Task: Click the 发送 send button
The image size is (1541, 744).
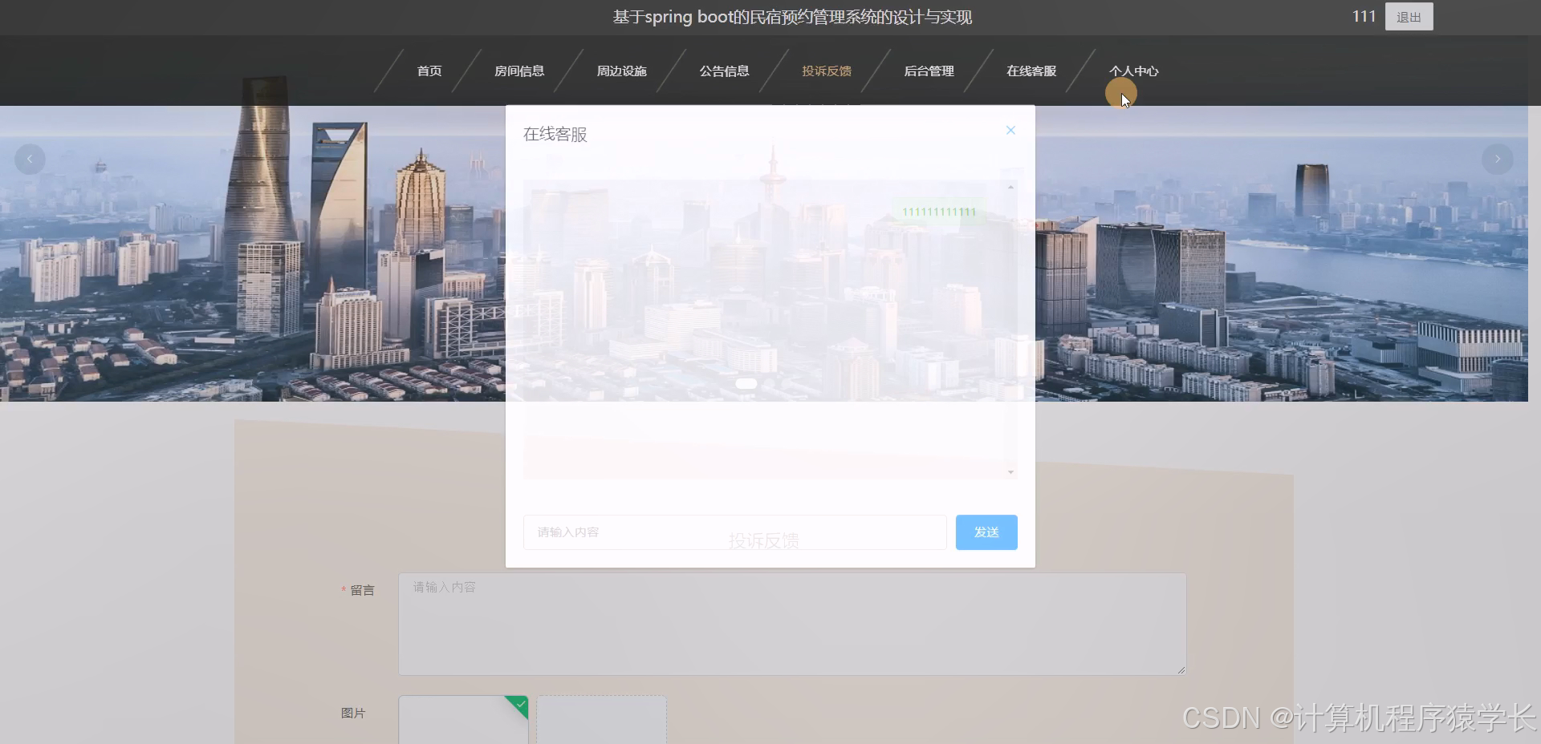Action: click(986, 532)
